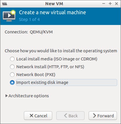Expand the Architecture options triangle

pyautogui.click(x=6, y=96)
